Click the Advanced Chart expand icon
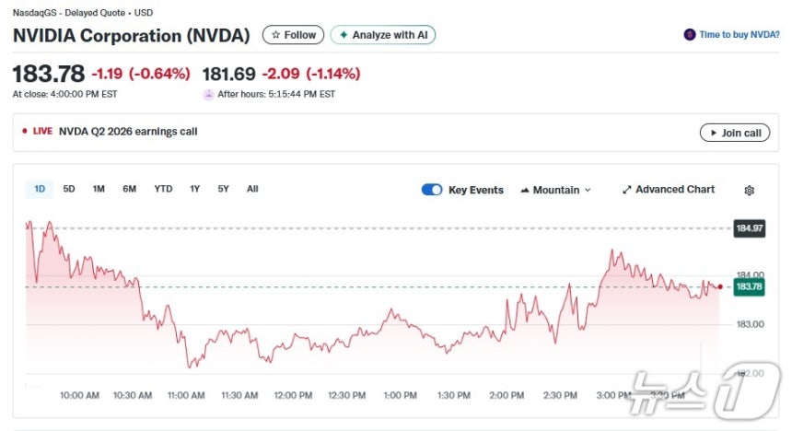Viewport: 792px width, 431px height. [627, 190]
